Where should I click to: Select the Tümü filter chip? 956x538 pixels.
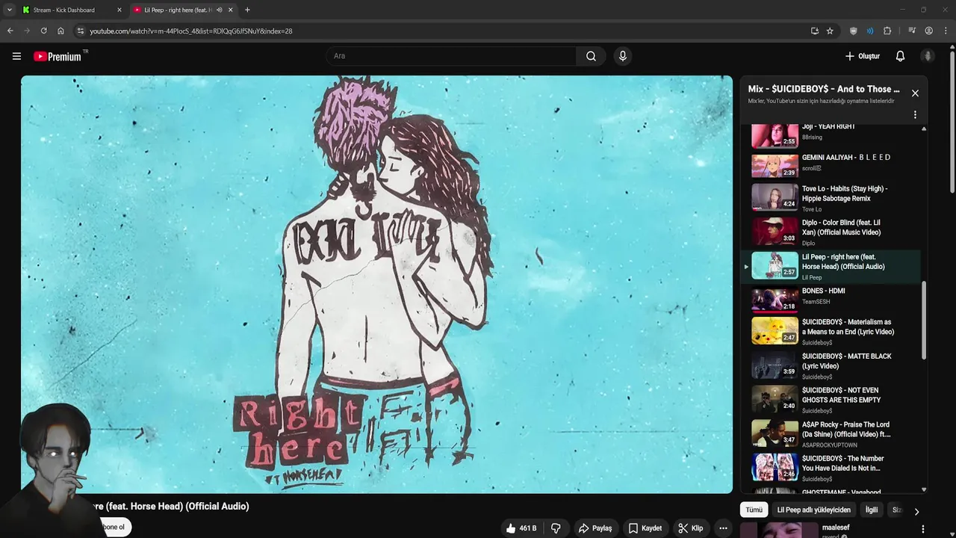click(754, 510)
